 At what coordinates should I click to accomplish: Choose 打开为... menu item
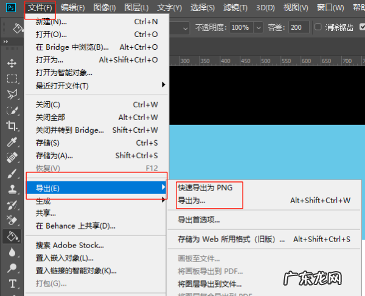click(x=97, y=60)
